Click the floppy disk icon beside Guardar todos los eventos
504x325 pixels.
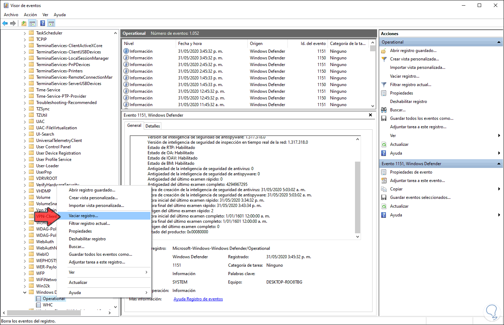pyautogui.click(x=384, y=118)
